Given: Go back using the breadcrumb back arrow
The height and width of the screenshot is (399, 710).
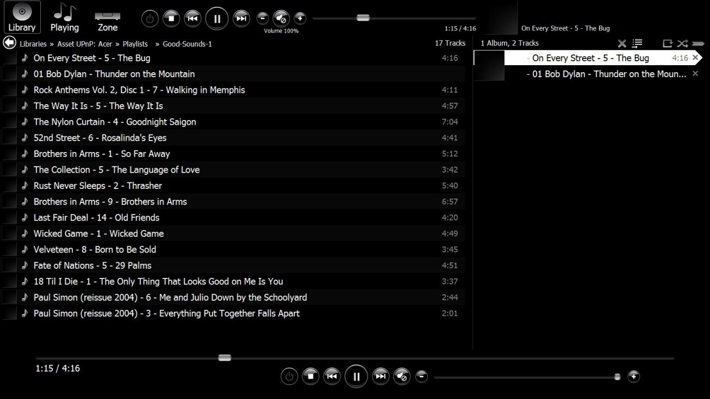Looking at the screenshot, I should 9,42.
